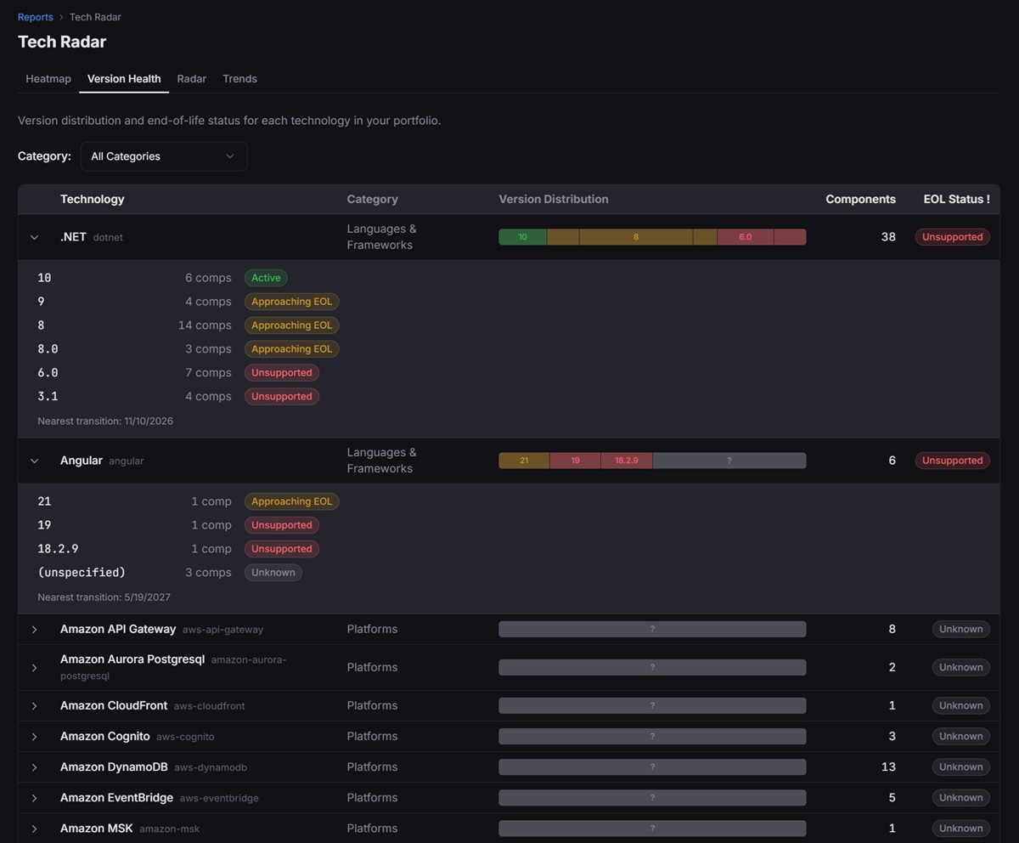The image size is (1019, 843).
Task: Click the Amazon MSK name
Action: pyautogui.click(x=97, y=829)
